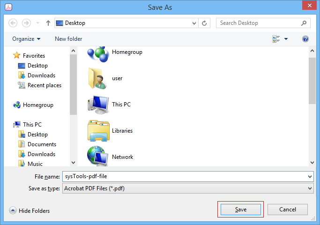Select This PC in navigation pane
Viewport: 320px width, 225px height.
pos(32,125)
